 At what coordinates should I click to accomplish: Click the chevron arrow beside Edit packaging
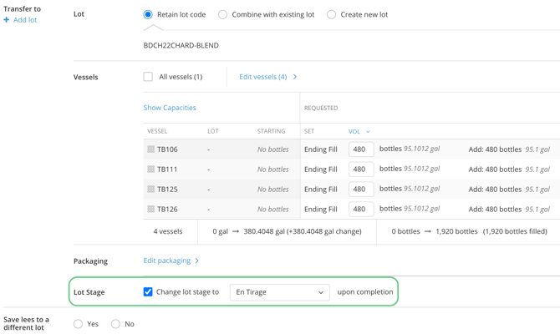(x=196, y=261)
